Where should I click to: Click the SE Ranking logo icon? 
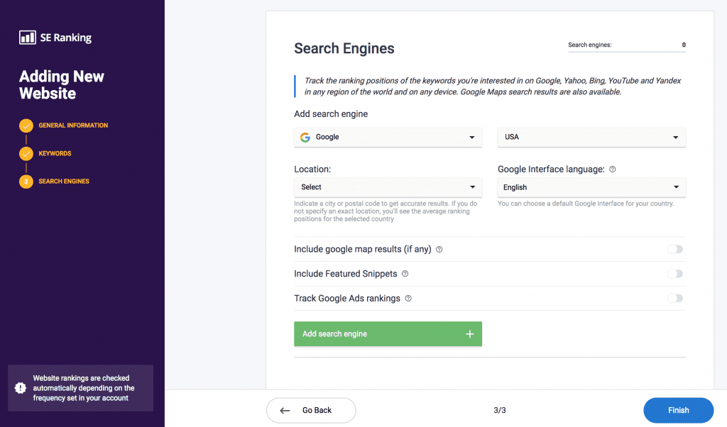pyautogui.click(x=28, y=38)
